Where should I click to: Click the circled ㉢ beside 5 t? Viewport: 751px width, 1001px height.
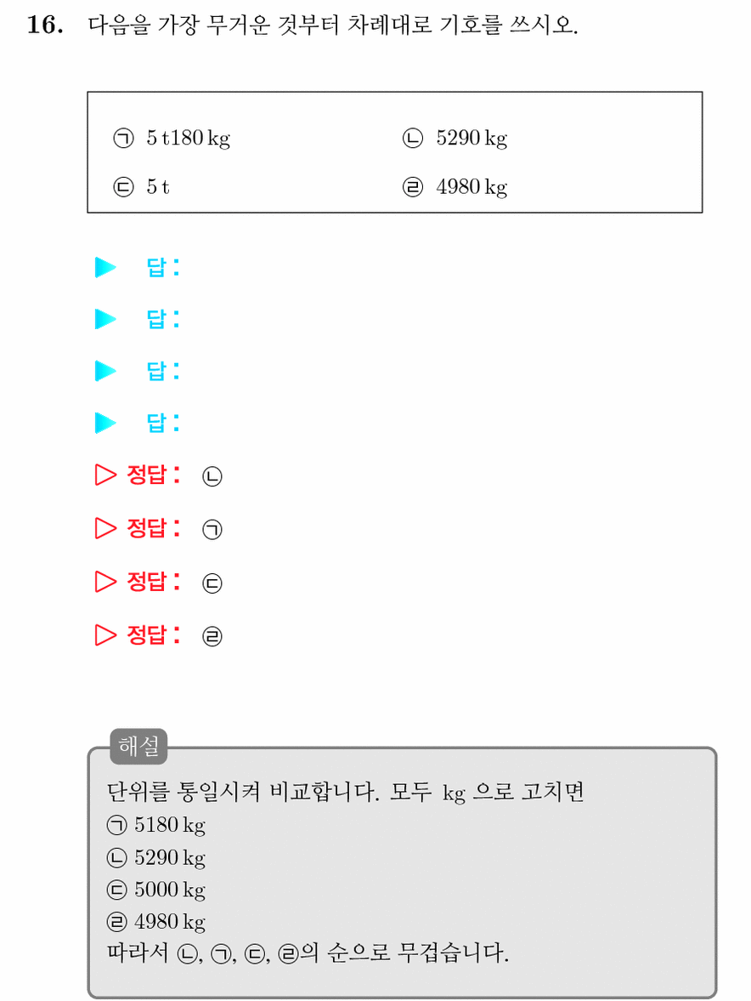click(123, 187)
